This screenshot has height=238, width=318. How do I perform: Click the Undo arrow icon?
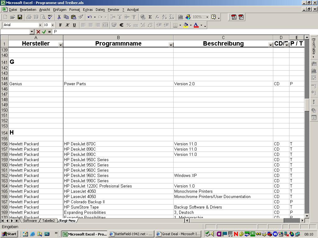(x=90, y=17)
